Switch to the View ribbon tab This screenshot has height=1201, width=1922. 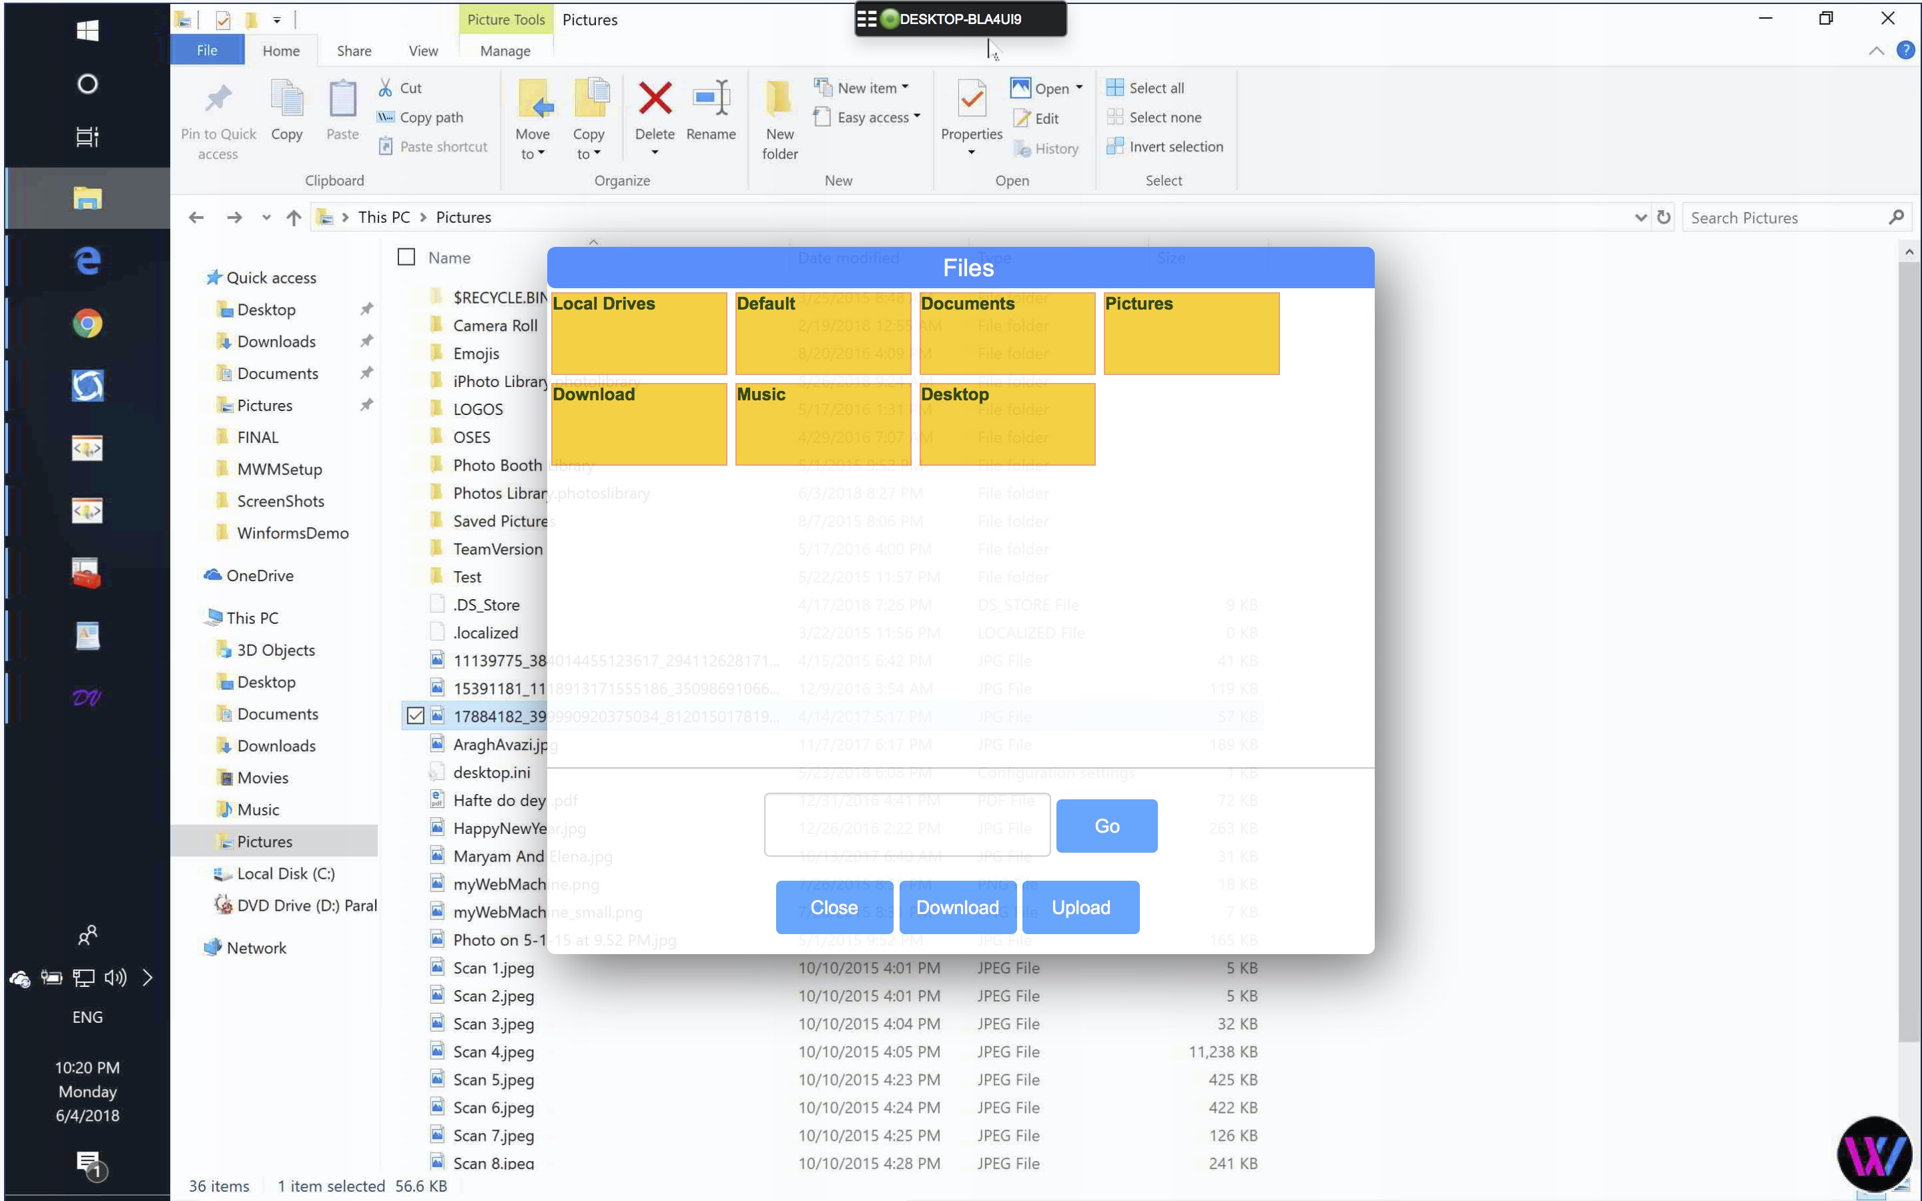pyautogui.click(x=423, y=50)
